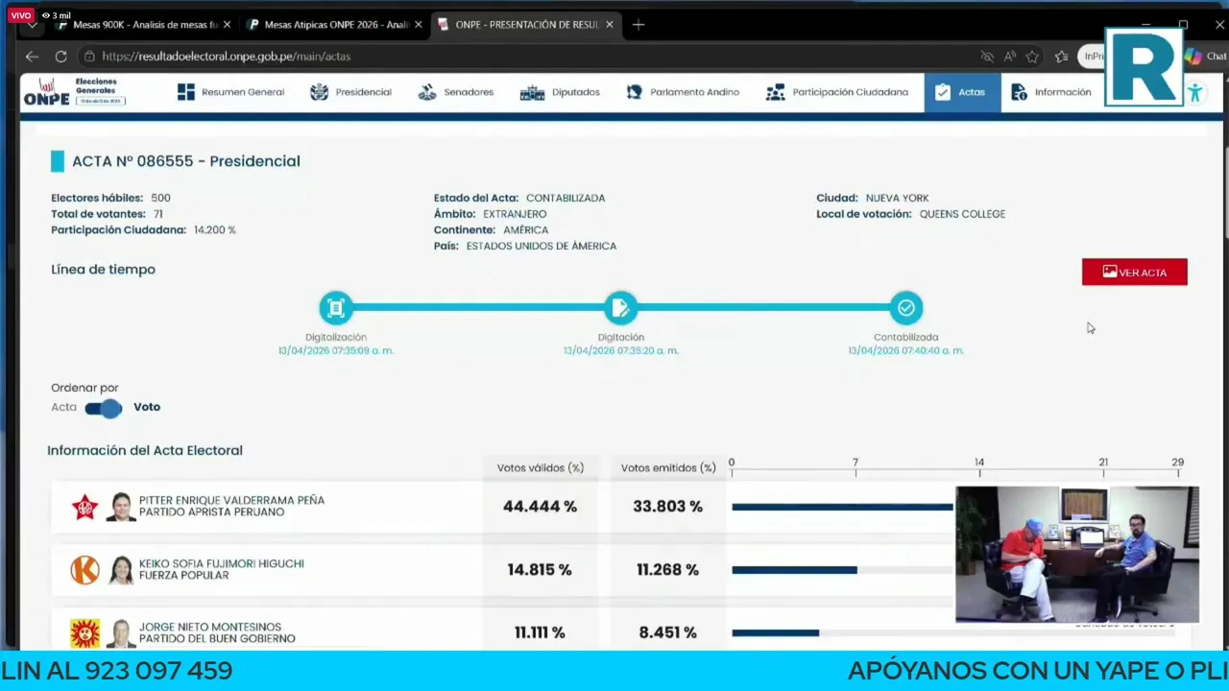Click the Fujimori vote bar

coord(794,570)
